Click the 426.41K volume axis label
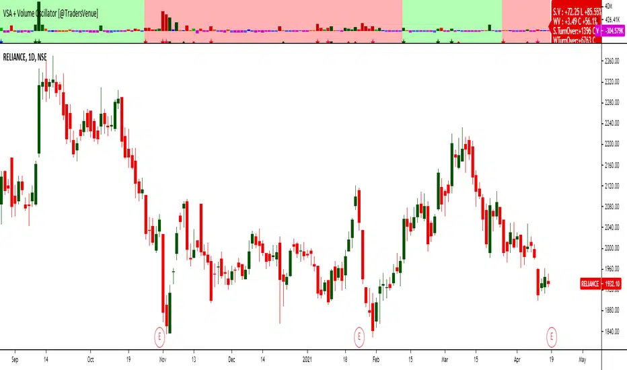 point(612,19)
